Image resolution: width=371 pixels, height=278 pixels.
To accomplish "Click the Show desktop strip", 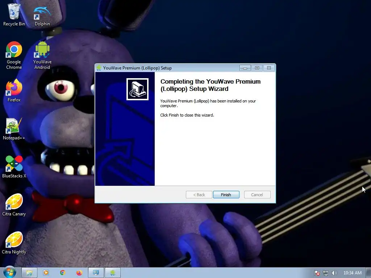I will (368, 273).
